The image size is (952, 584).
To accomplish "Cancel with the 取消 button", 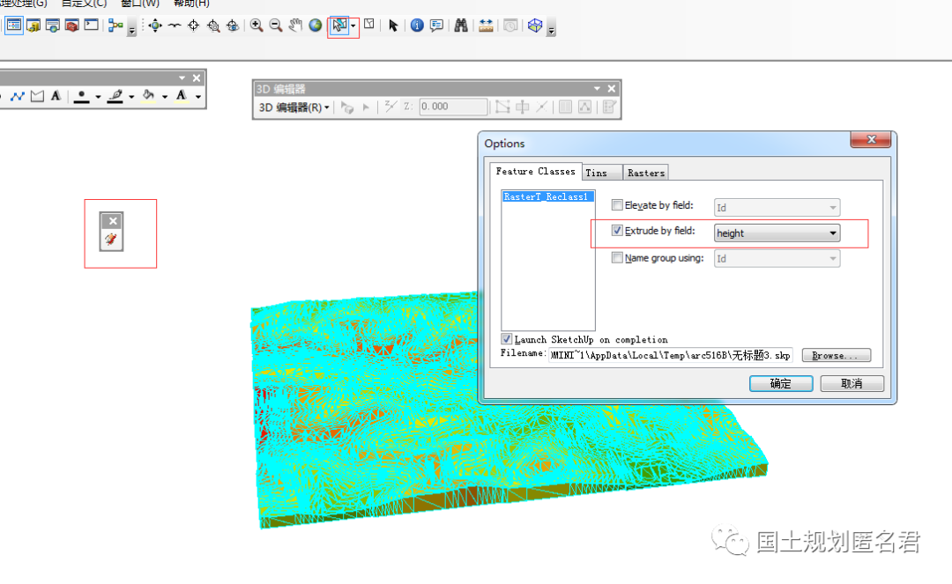I will tap(852, 383).
